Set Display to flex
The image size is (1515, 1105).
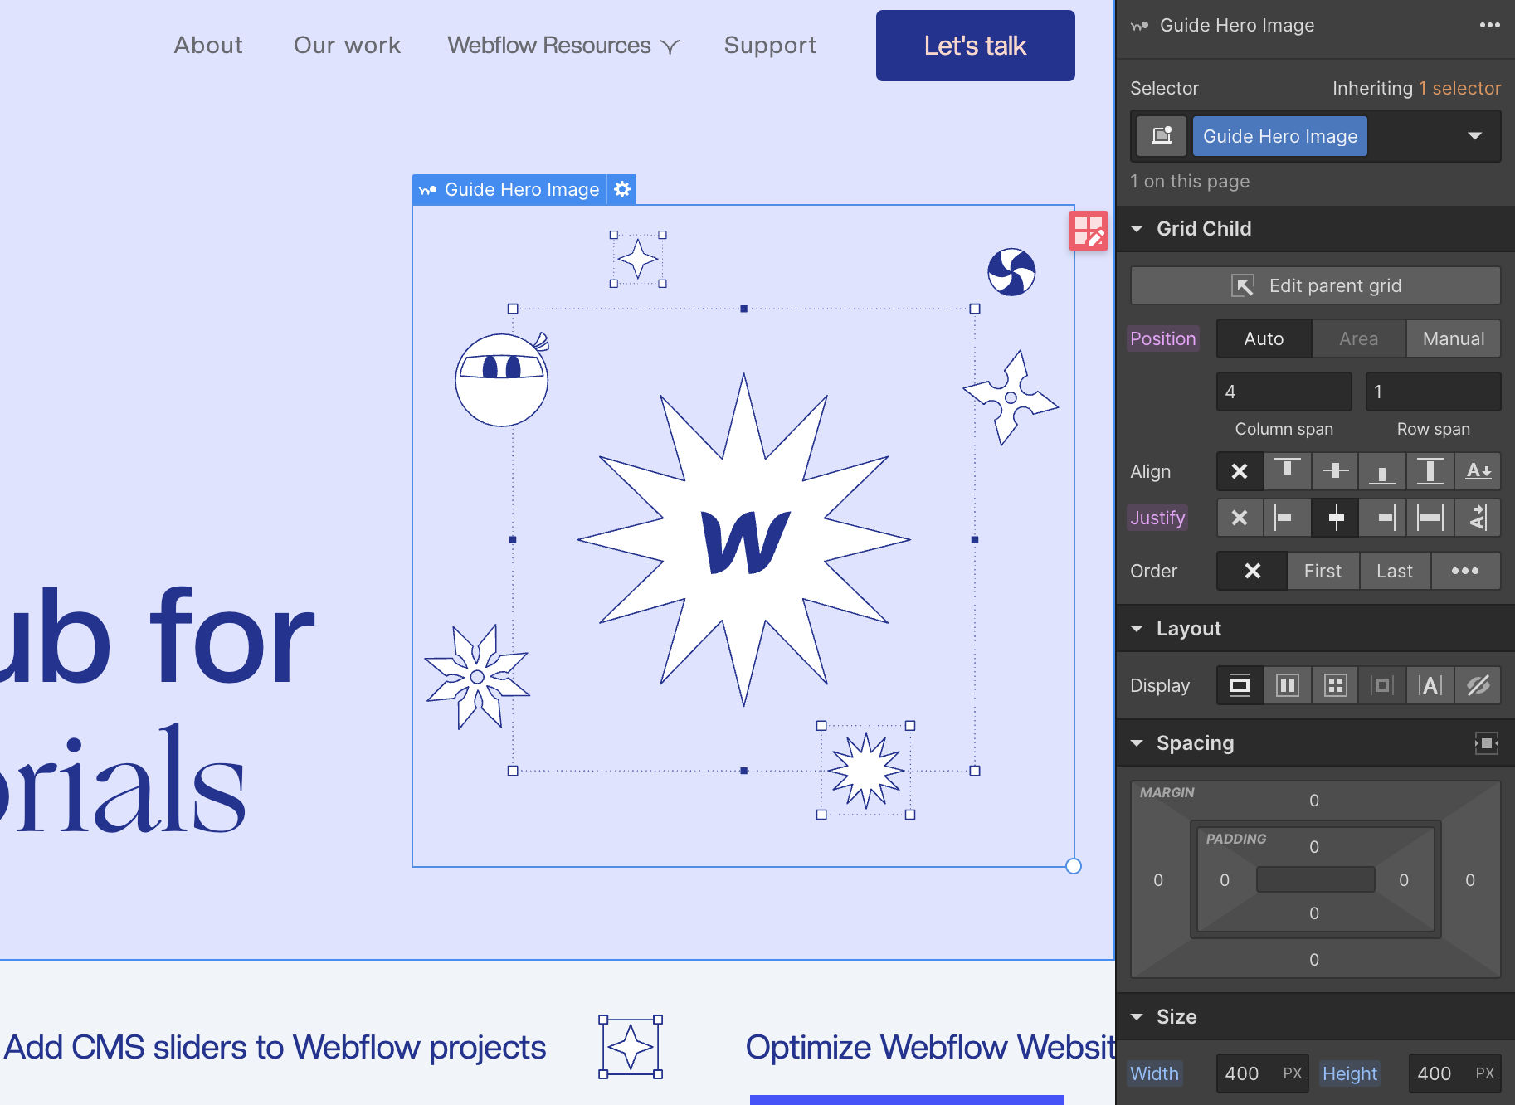coord(1288,685)
